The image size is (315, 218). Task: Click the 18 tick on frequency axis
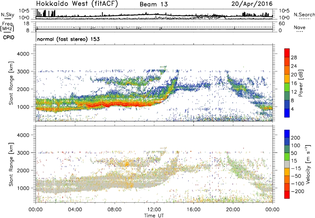[x=26, y=24]
